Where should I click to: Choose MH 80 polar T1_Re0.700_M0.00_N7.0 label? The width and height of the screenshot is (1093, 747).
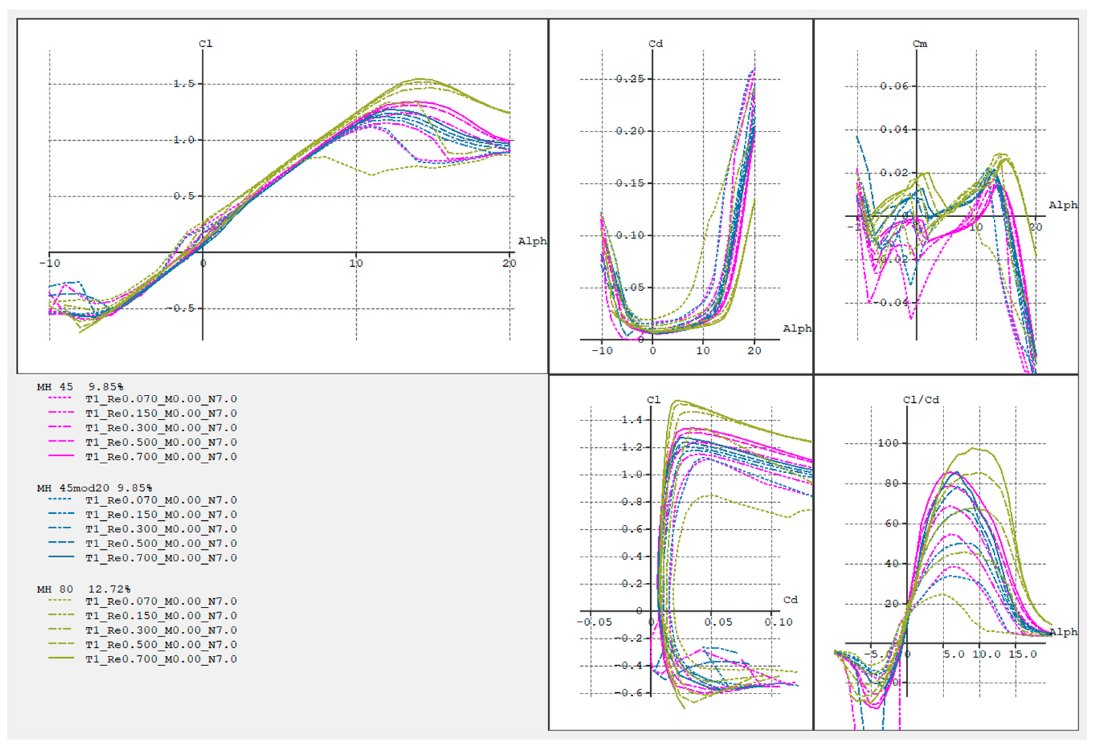(x=161, y=659)
